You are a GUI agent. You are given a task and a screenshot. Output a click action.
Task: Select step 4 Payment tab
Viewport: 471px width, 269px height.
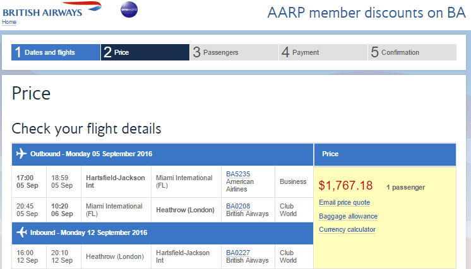(x=323, y=52)
